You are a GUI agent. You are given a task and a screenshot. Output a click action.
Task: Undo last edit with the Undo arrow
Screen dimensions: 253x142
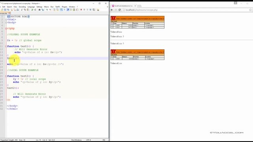coord(32,10)
